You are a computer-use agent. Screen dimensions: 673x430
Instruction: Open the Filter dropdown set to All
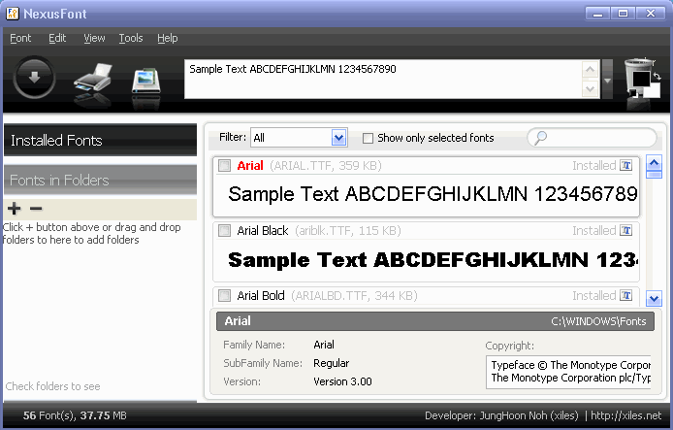(x=338, y=138)
